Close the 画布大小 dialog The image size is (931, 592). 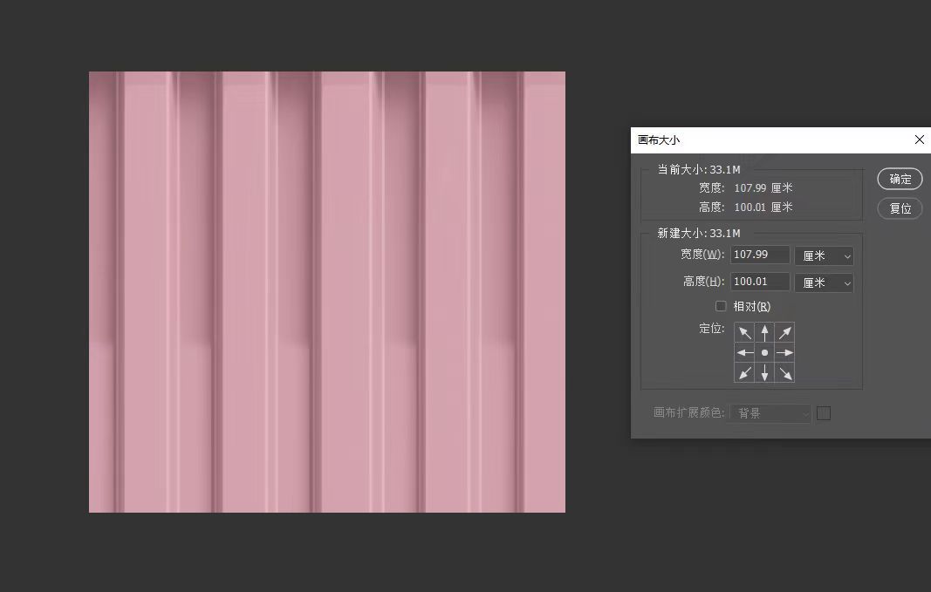click(x=919, y=139)
